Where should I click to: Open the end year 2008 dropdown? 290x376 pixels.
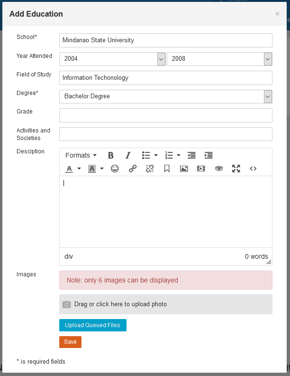tap(268, 59)
